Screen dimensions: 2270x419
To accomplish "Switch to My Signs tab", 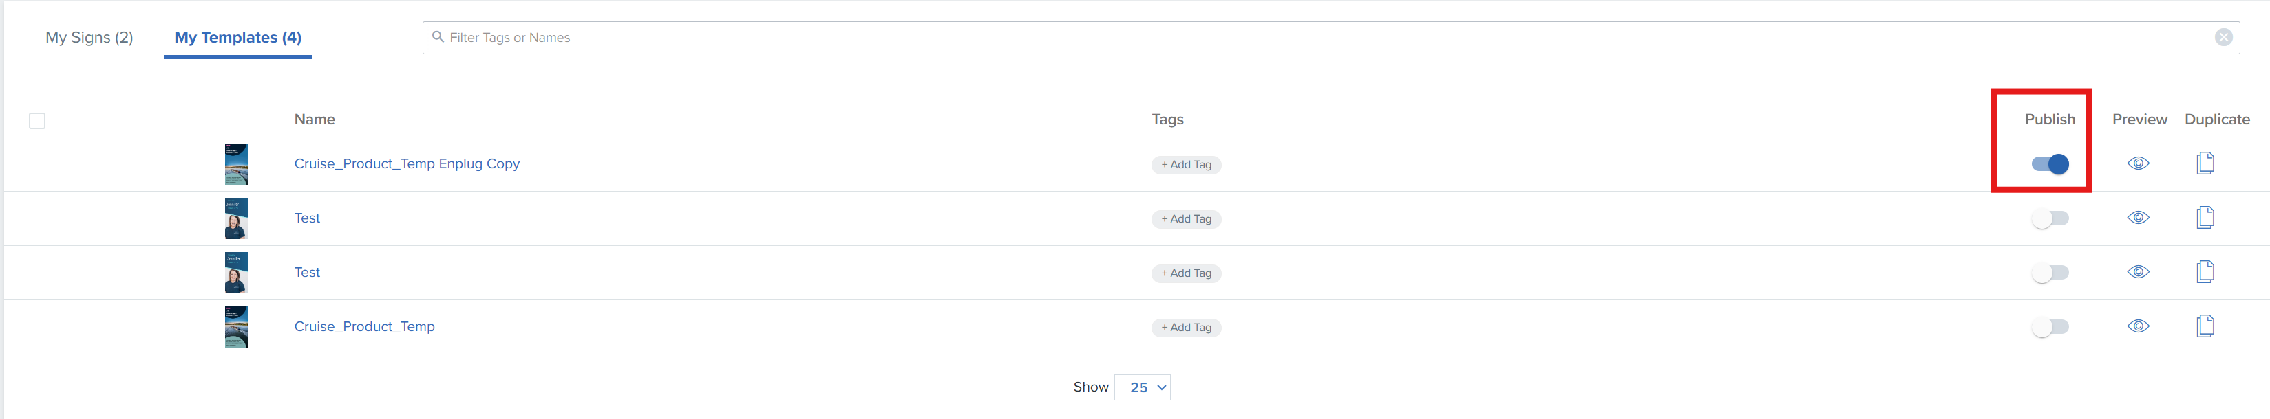I will pyautogui.click(x=89, y=38).
